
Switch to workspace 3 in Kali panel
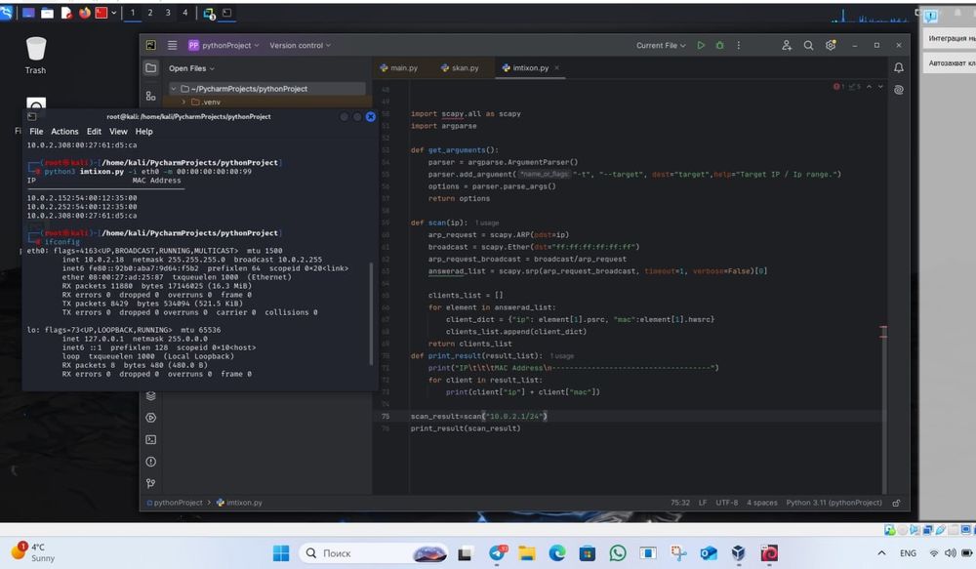[x=168, y=13]
